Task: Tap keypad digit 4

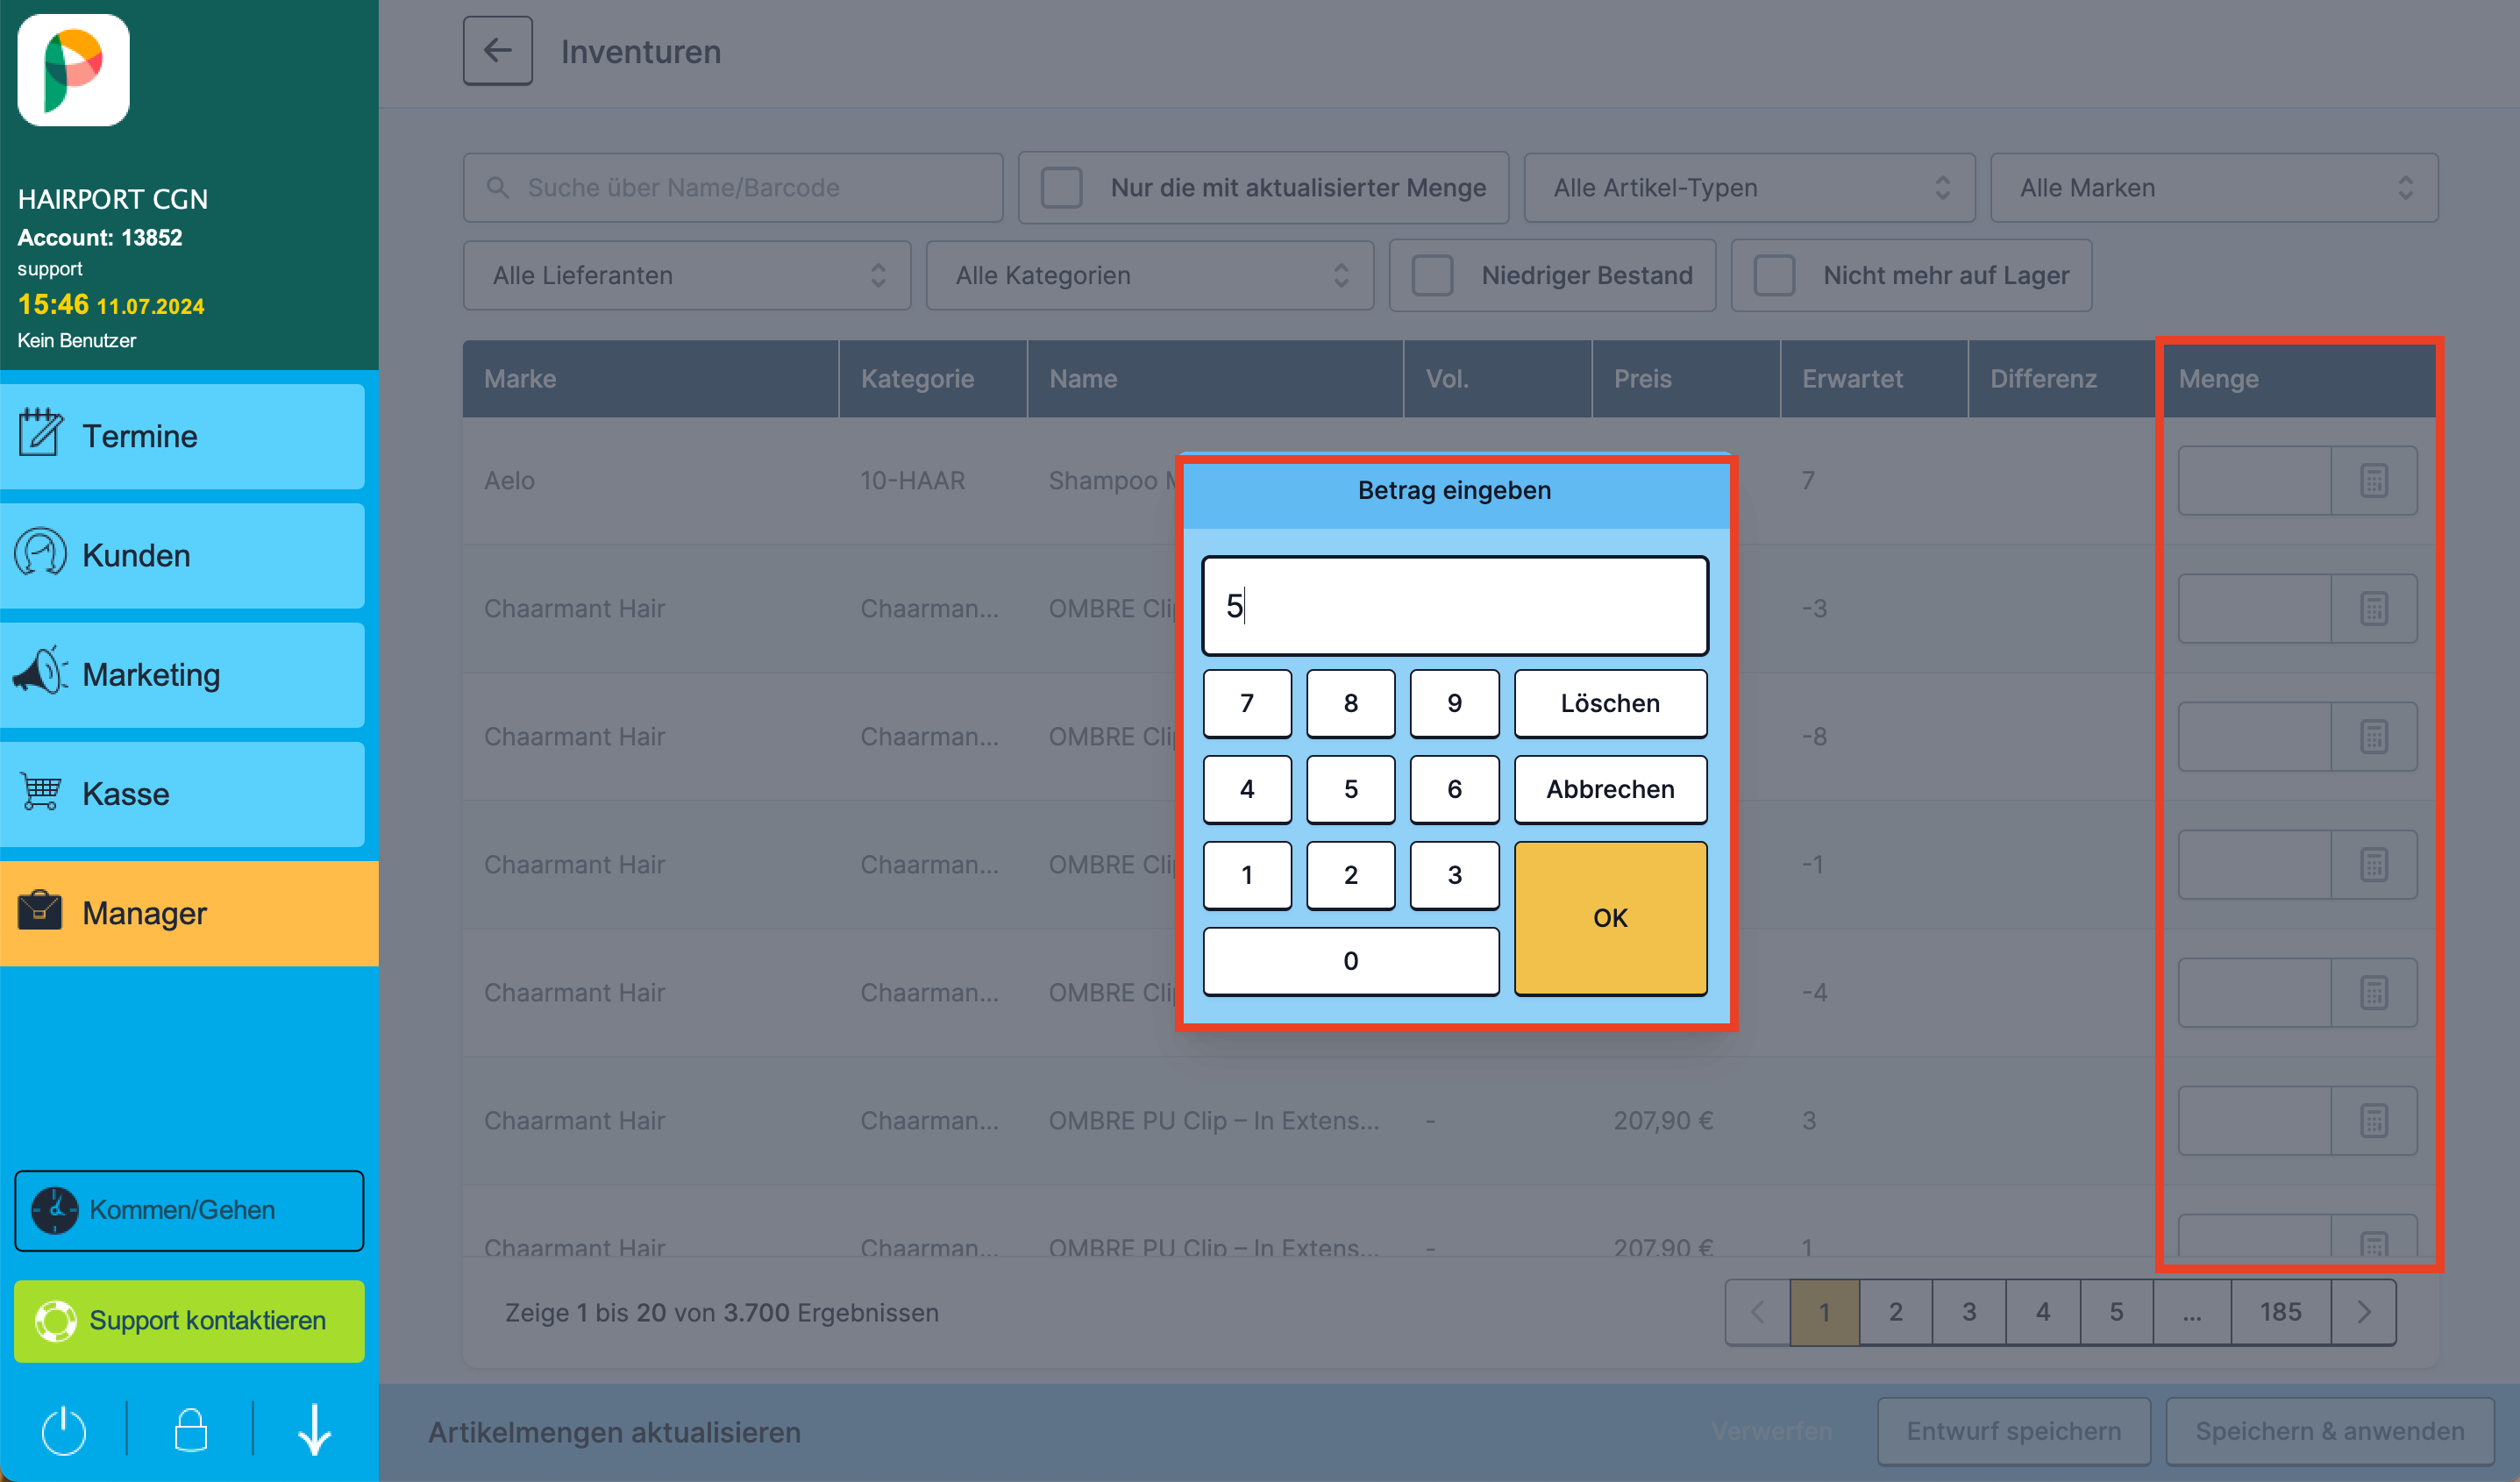Action: pos(1247,789)
